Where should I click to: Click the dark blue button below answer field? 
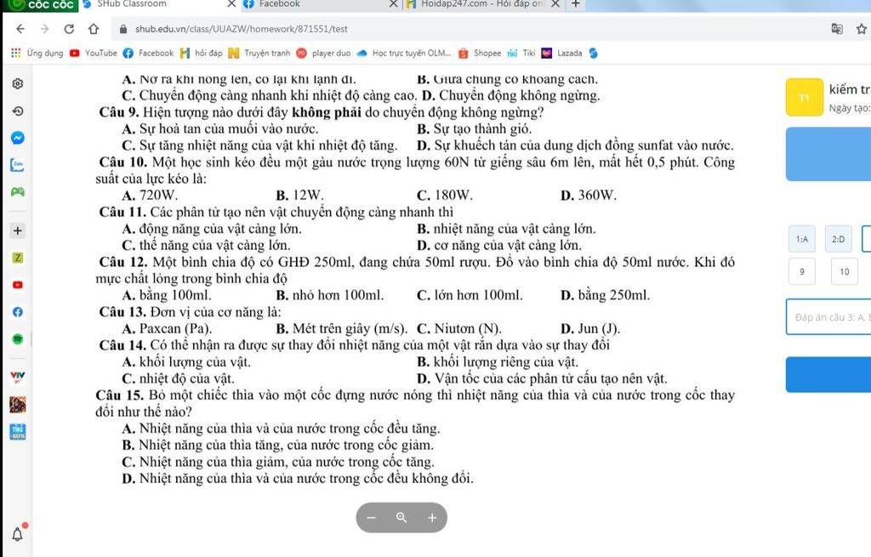(828, 375)
